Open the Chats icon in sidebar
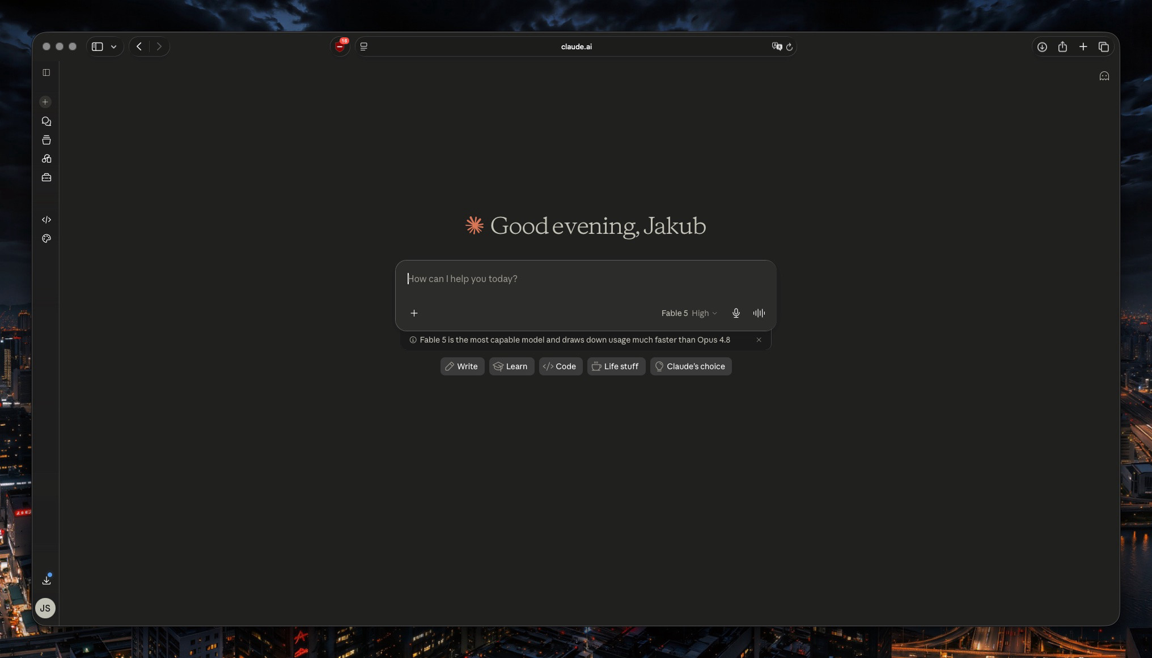1152x658 pixels. click(46, 121)
